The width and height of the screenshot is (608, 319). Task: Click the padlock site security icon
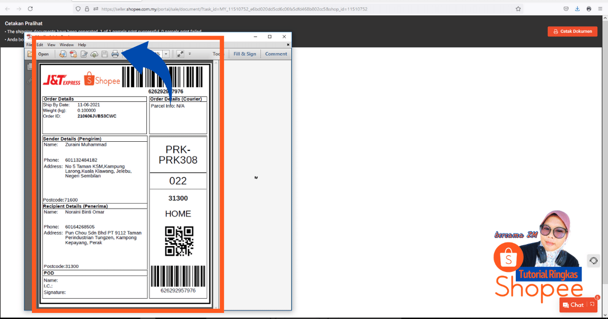[87, 9]
